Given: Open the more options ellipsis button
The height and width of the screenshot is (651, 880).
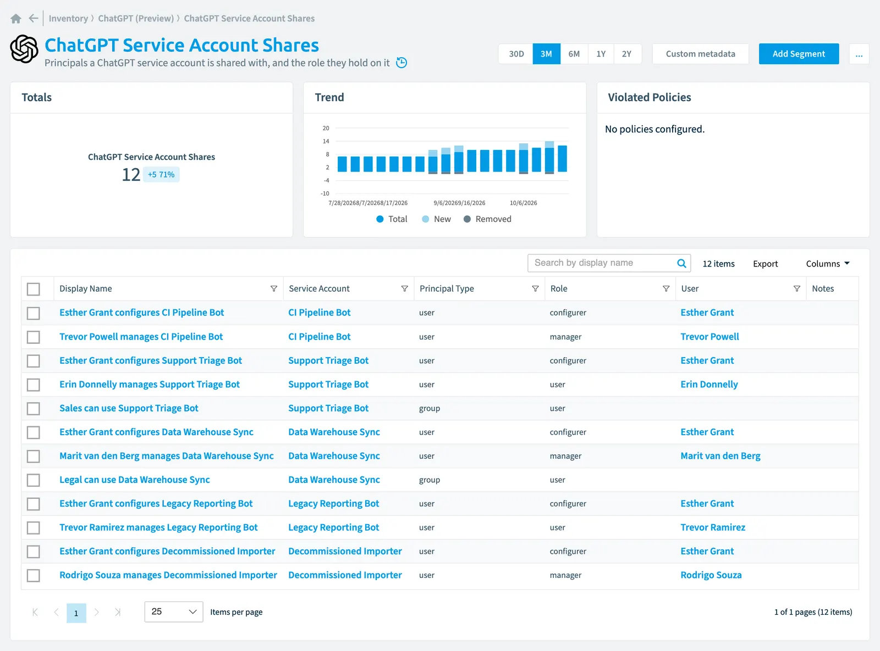Looking at the screenshot, I should tap(859, 54).
